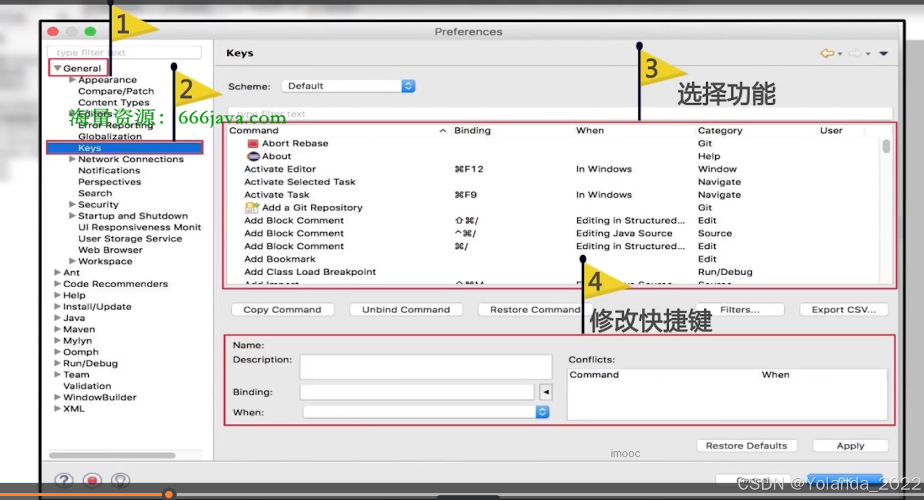Click the Abort Rebase command icon

pos(253,143)
